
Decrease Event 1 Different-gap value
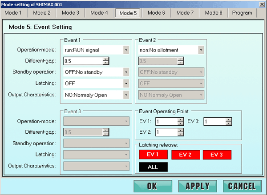click(x=105, y=63)
